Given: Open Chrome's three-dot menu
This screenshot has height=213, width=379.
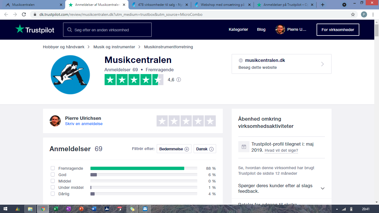Looking at the screenshot, I should [373, 14].
